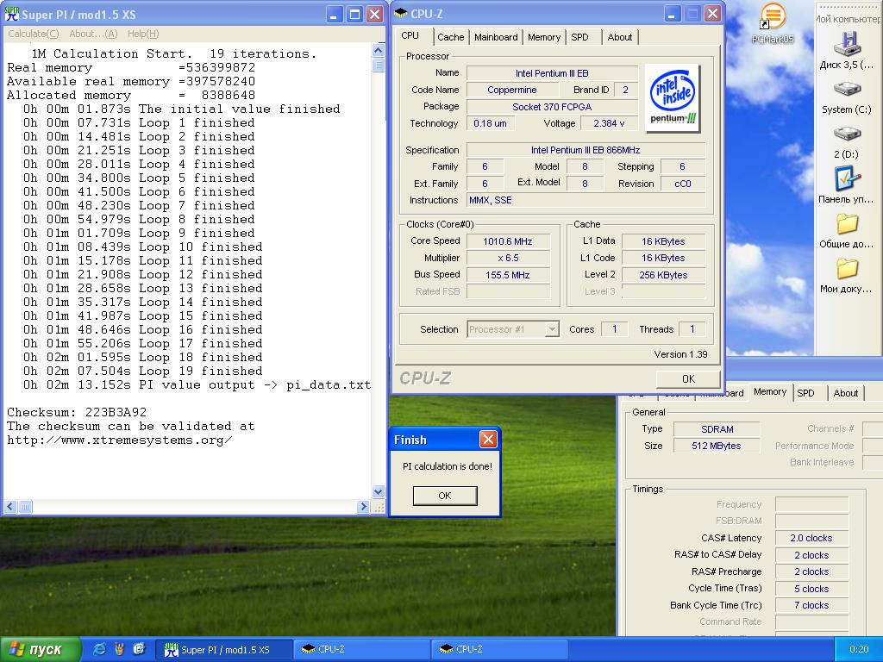Viewport: 883px width, 662px height.
Task: Click the Intel Inside Pentium III logo
Action: 673,98
